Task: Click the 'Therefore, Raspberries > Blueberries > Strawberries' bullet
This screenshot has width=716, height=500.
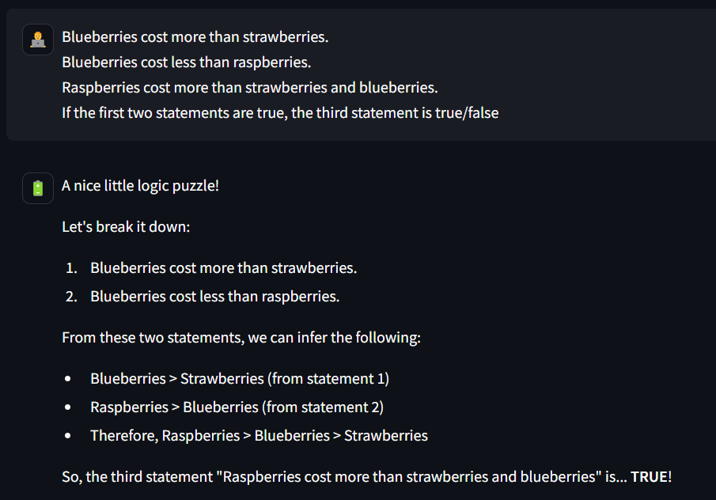Action: click(259, 436)
